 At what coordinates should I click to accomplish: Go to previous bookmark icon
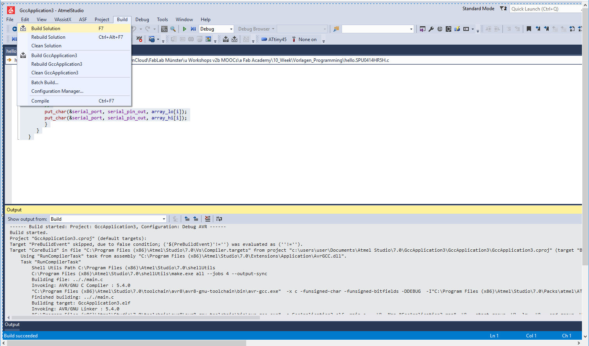click(538, 29)
